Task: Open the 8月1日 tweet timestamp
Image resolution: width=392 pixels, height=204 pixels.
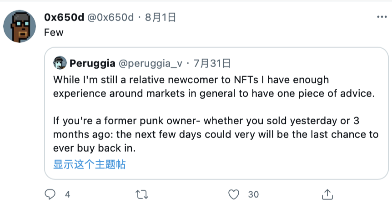Action: (x=160, y=18)
